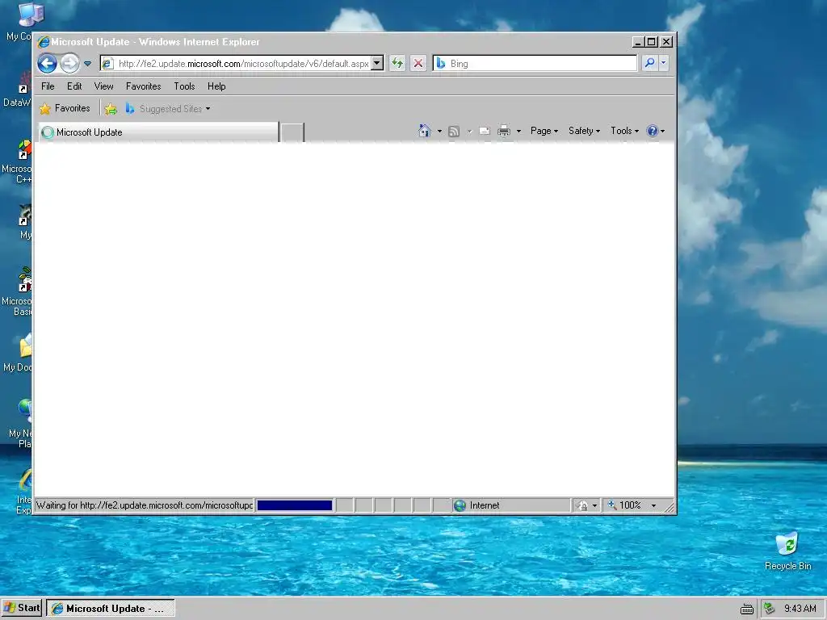827x620 pixels.
Task: Click the loading progress bar in status bar
Action: click(x=294, y=505)
